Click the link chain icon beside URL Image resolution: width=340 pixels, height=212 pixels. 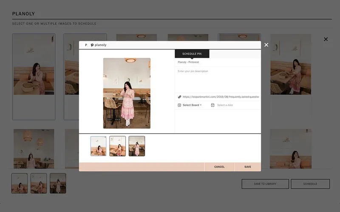tap(179, 97)
